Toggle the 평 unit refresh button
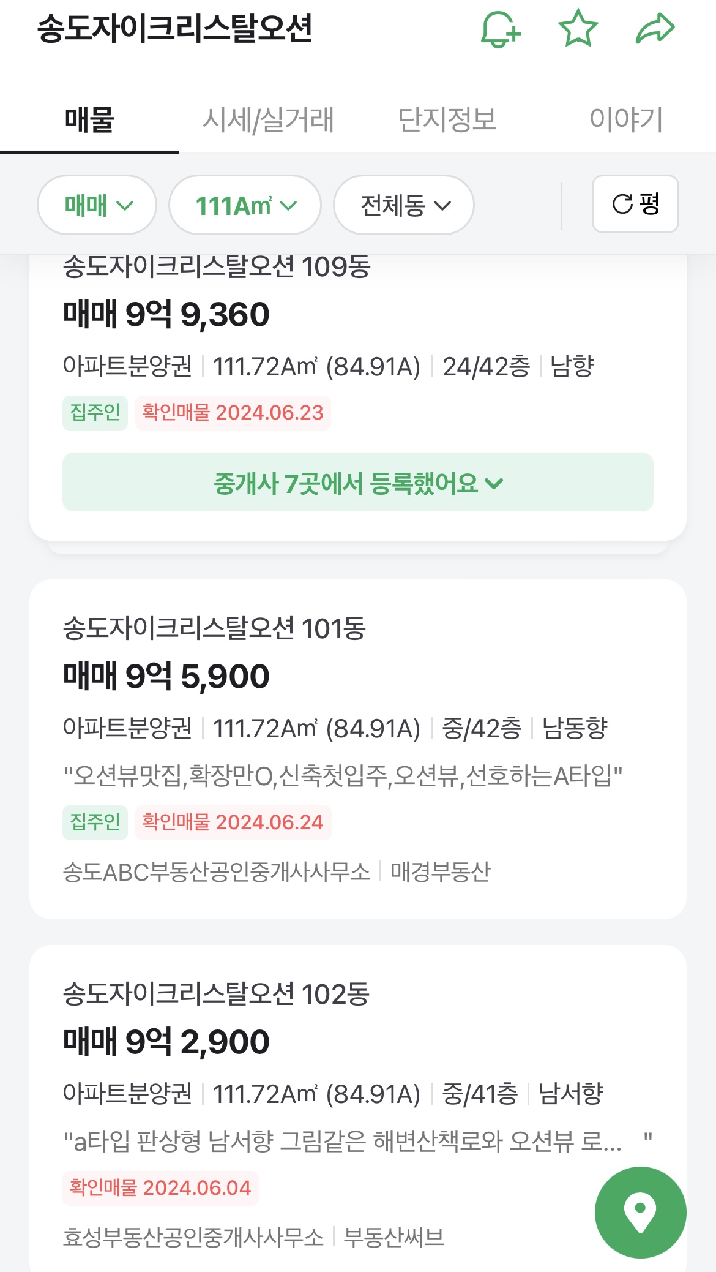Image resolution: width=716 pixels, height=1272 pixels. point(635,204)
